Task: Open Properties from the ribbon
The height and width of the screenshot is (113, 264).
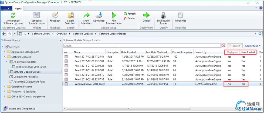Action: click(180, 17)
